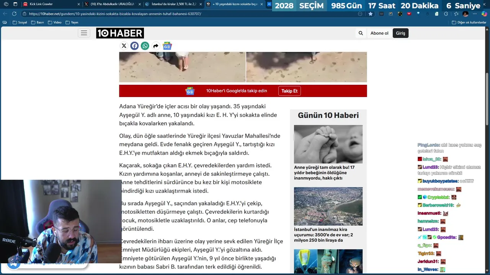Image resolution: width=490 pixels, height=275 pixels.
Task: Open the Google News icon beside share buttons
Action: click(167, 46)
